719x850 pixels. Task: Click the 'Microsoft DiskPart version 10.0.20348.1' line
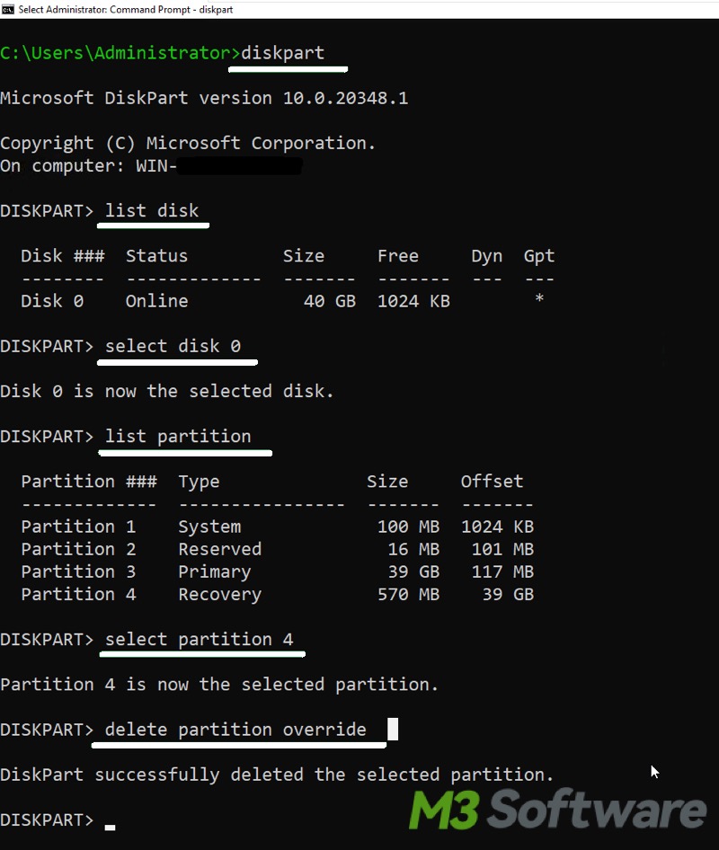coord(204,98)
